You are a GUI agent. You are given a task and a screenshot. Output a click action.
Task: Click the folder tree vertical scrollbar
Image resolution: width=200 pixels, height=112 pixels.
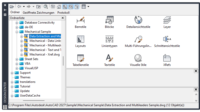[x=63, y=61]
